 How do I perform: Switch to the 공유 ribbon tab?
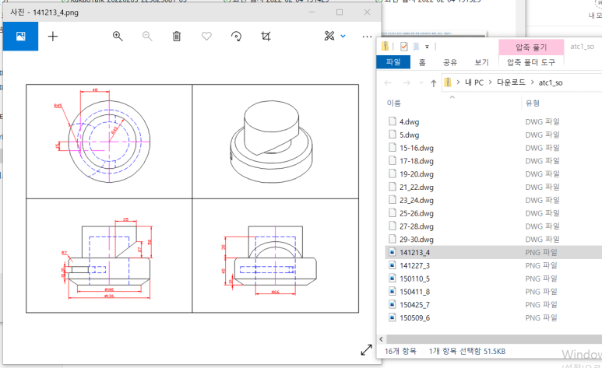click(450, 62)
